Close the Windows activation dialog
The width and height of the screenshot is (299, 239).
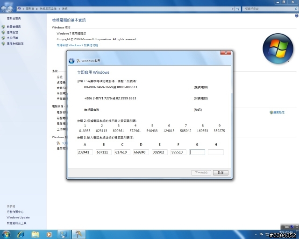(226, 53)
